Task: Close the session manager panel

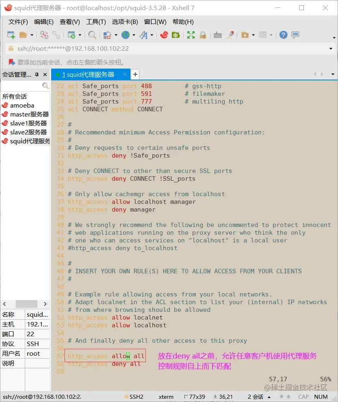Action: (45, 75)
